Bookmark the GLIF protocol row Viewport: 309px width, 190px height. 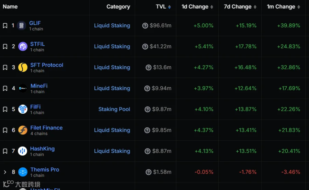pos(5,26)
